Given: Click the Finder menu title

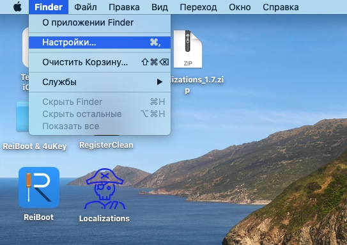Looking at the screenshot, I should (49, 7).
